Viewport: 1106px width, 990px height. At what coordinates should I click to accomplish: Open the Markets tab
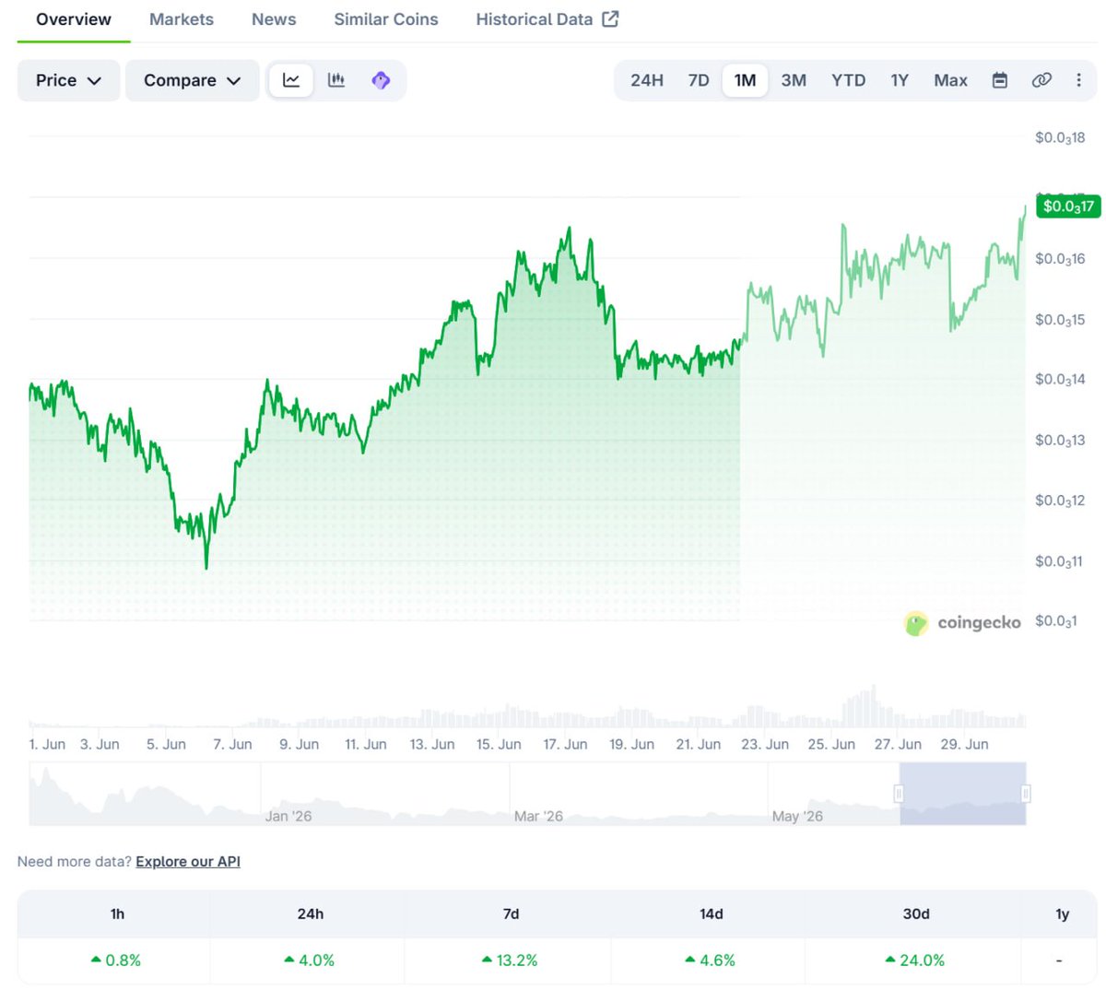182,19
